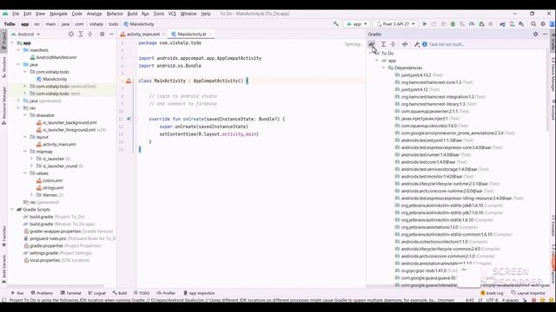Open the App Inspection tool window
The width and height of the screenshot is (556, 312).
pos(199,293)
